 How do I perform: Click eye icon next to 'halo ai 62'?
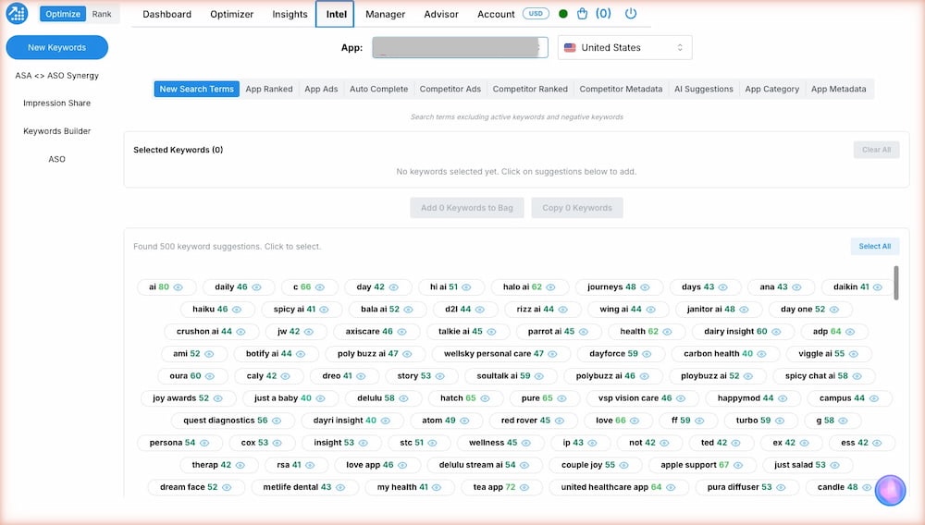click(x=550, y=287)
